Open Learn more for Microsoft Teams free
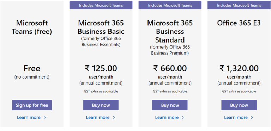Image resolution: width=271 pixels, height=131 pixels. pos(29,117)
